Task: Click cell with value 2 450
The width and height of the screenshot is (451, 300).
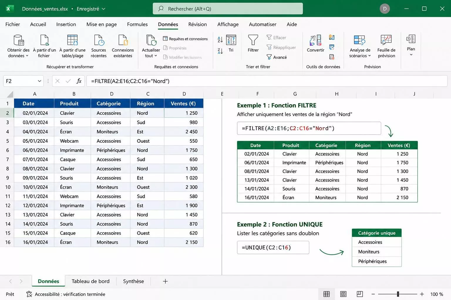Action: pos(184,132)
